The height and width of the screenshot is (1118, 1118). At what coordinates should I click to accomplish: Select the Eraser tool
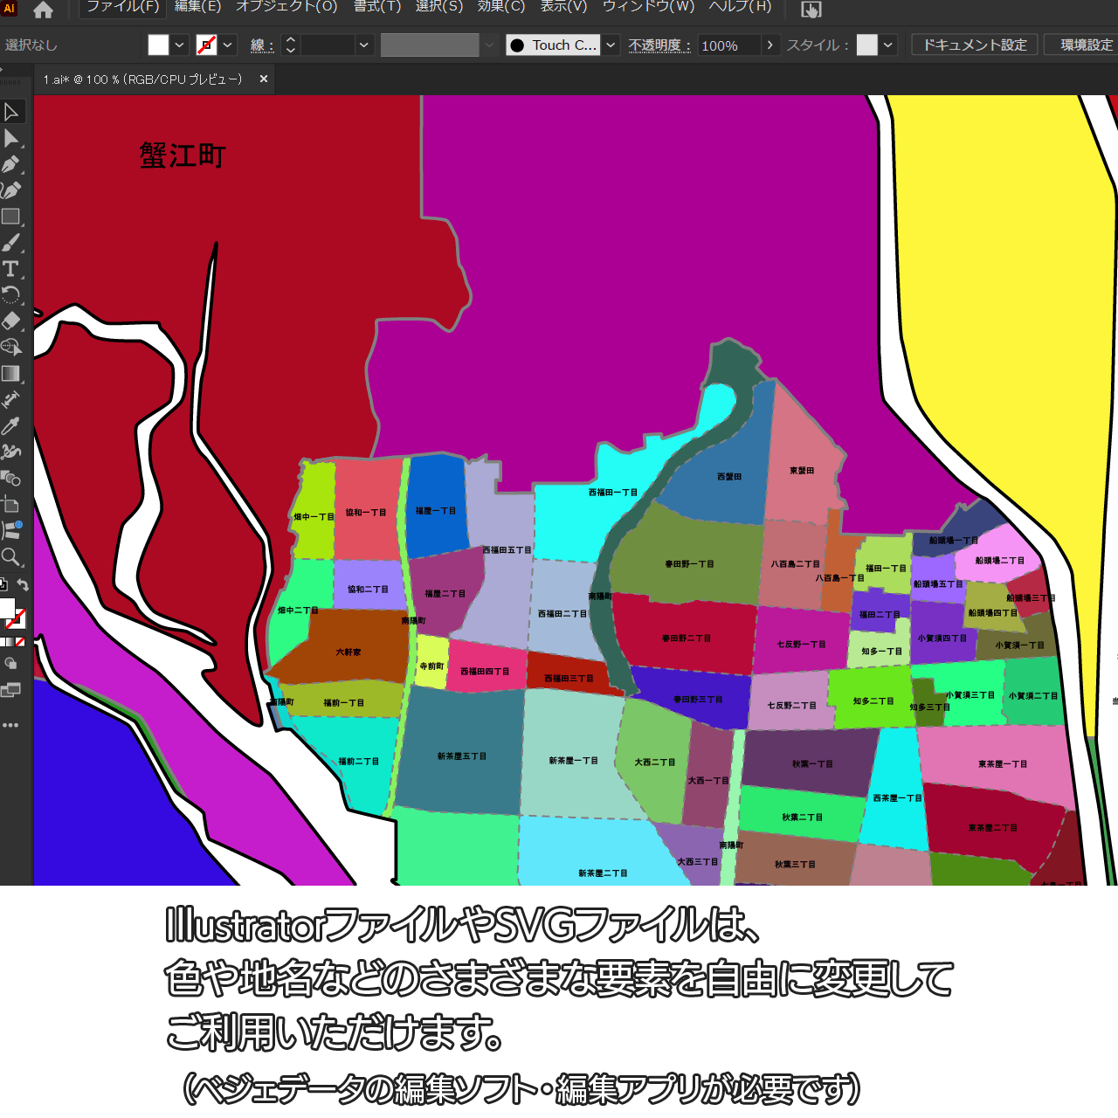tap(11, 321)
